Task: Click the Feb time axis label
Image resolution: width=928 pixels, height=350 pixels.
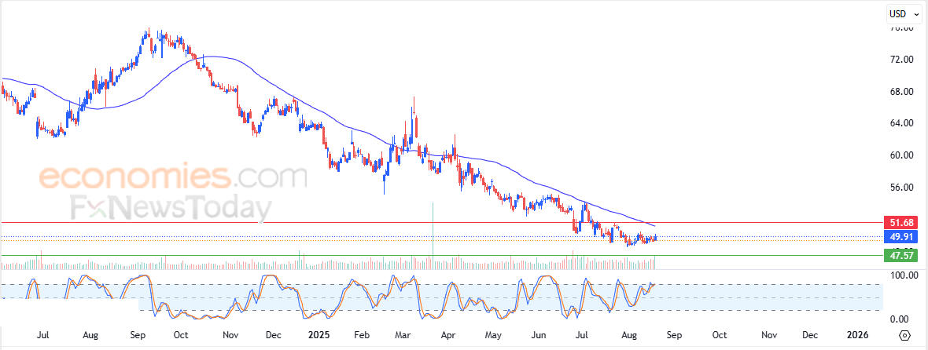Action: tap(363, 335)
